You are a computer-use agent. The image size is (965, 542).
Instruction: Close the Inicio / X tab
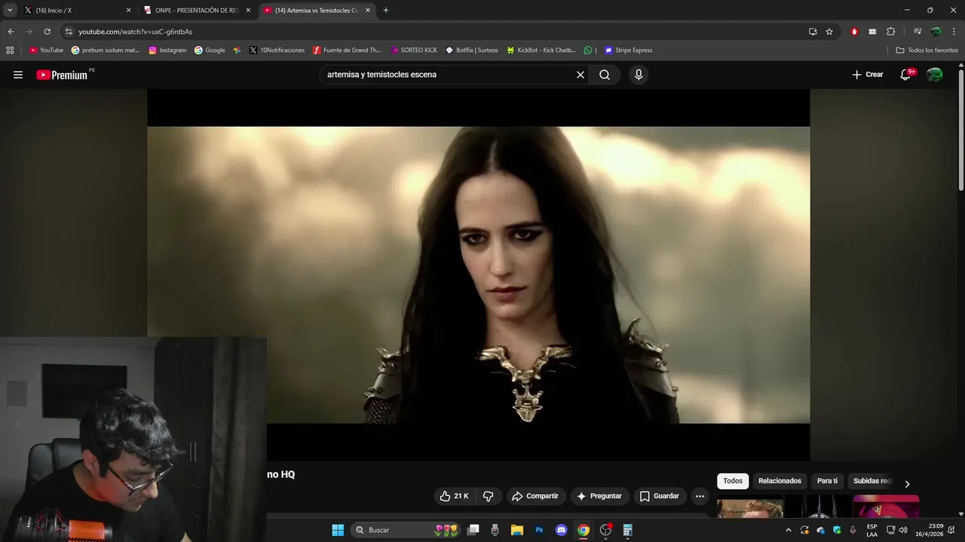point(128,11)
